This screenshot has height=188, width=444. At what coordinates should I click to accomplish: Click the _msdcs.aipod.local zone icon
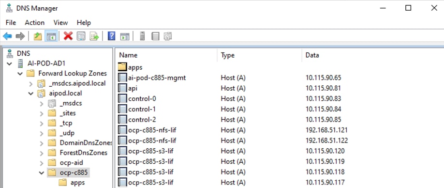point(41,83)
